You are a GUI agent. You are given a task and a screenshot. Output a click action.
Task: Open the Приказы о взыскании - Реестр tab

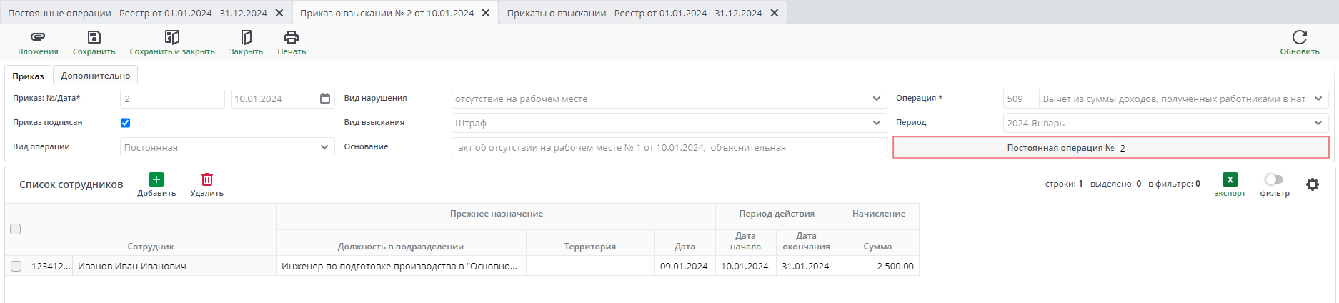tap(634, 13)
